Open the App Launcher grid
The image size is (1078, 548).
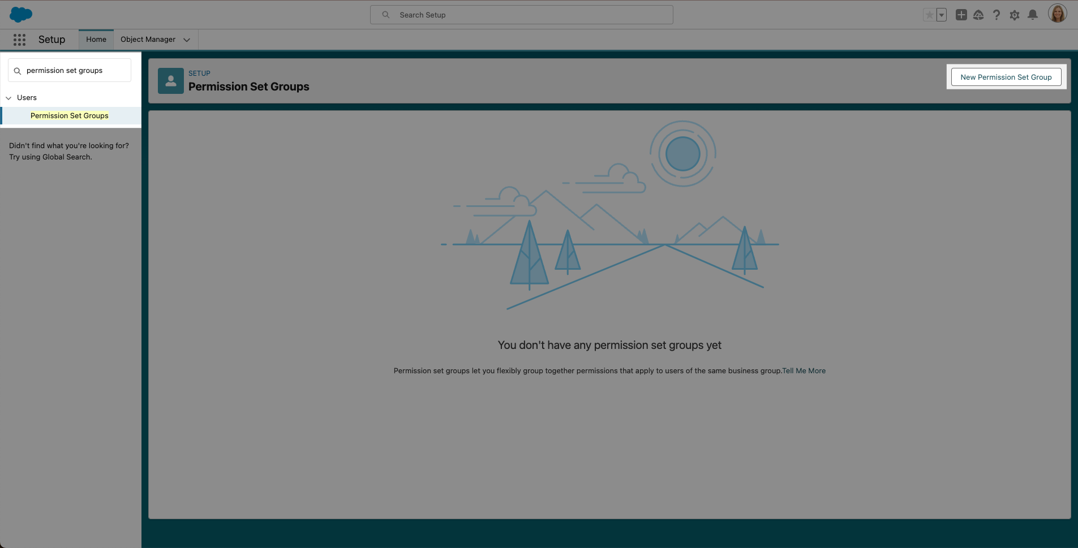click(x=20, y=40)
